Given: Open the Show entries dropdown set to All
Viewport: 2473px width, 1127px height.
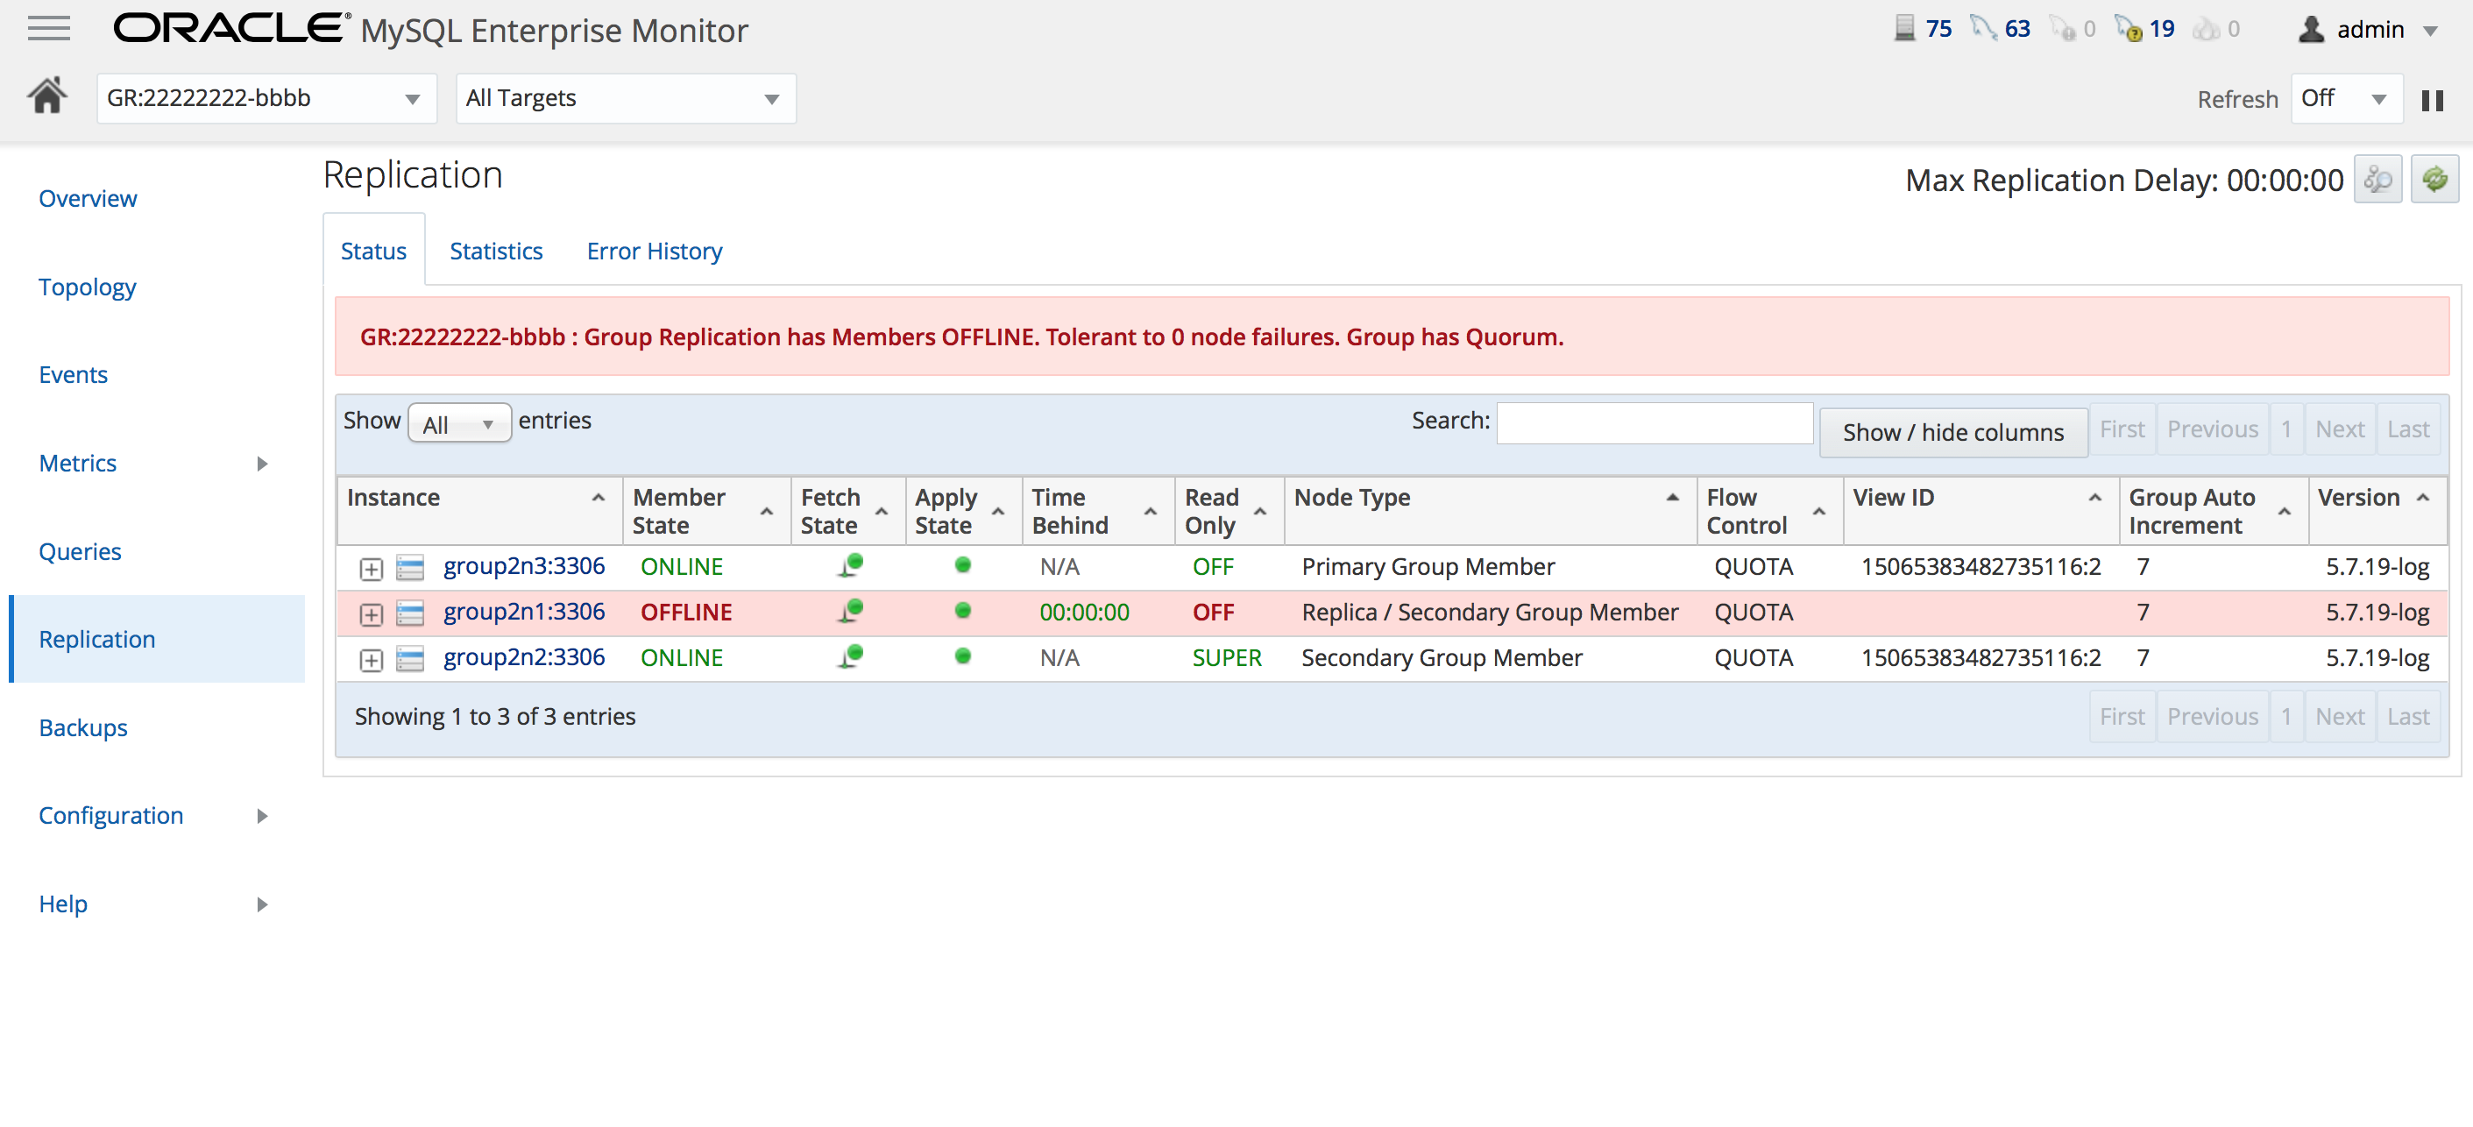Looking at the screenshot, I should click(459, 423).
